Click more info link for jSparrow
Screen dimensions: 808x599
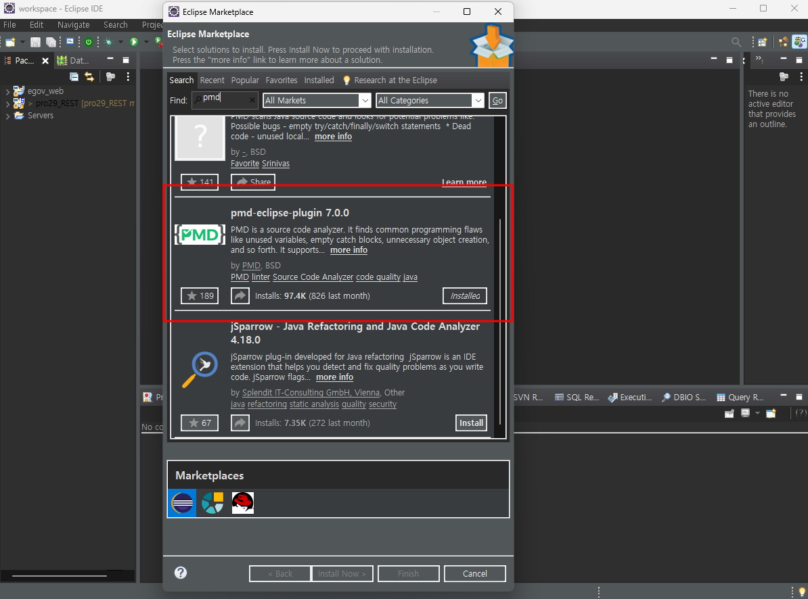pos(334,377)
